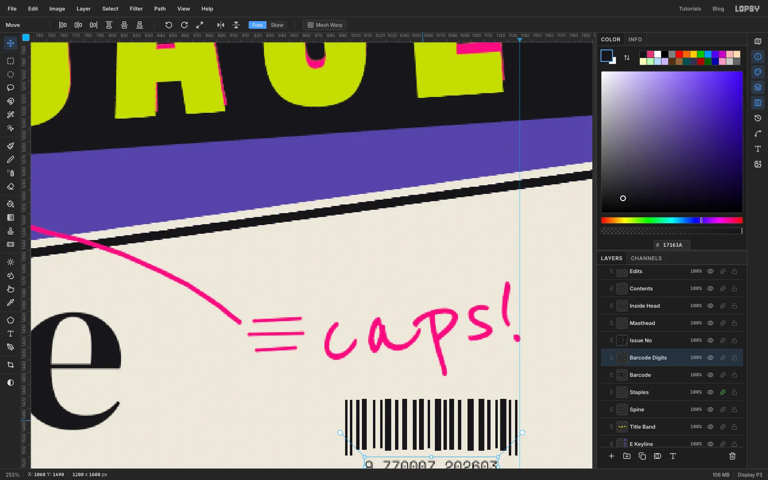Select the Crop tool
Image resolution: width=768 pixels, height=480 pixels.
pos(11,365)
